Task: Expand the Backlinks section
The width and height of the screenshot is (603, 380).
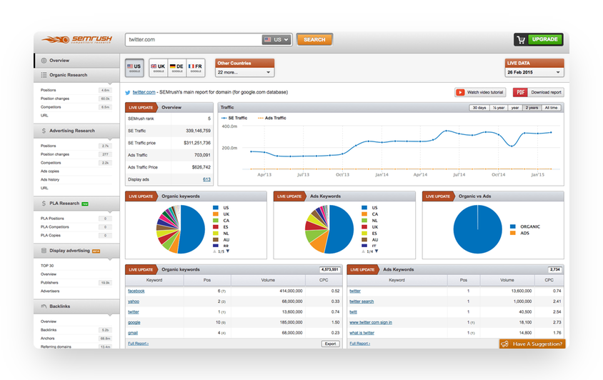Action: 76,306
